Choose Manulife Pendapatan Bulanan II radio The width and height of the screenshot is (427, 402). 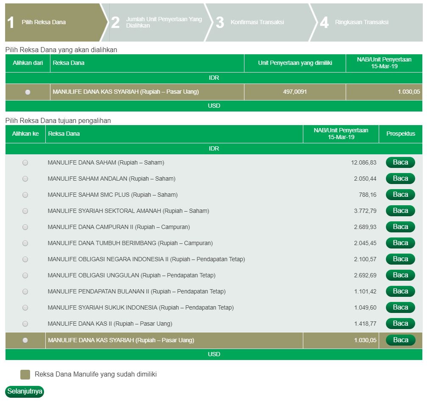click(25, 292)
